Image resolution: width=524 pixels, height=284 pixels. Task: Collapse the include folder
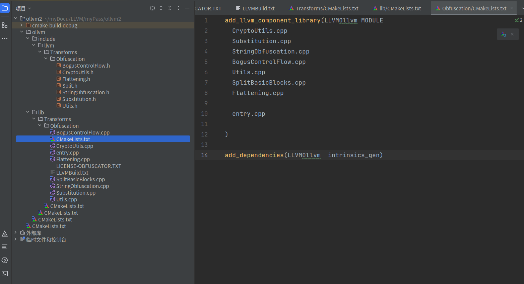(27, 39)
